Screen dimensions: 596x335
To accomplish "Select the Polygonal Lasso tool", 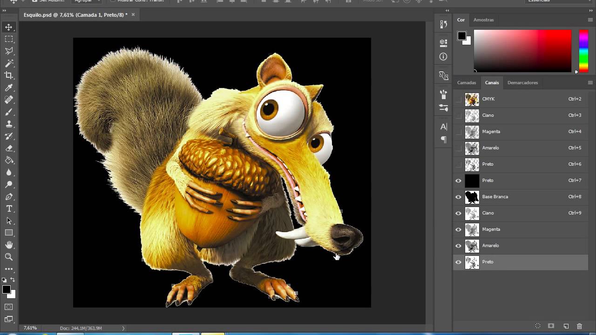I will pos(9,51).
